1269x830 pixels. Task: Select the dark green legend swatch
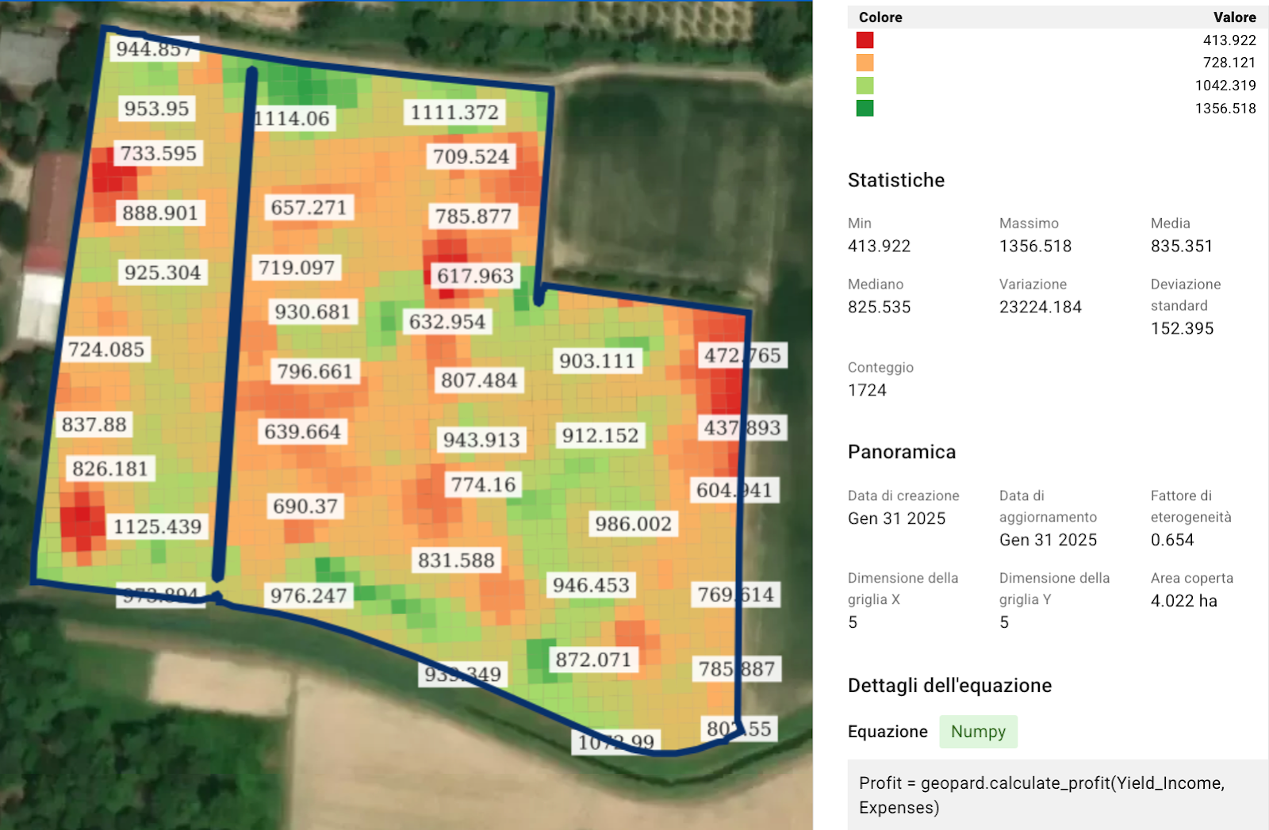[865, 109]
